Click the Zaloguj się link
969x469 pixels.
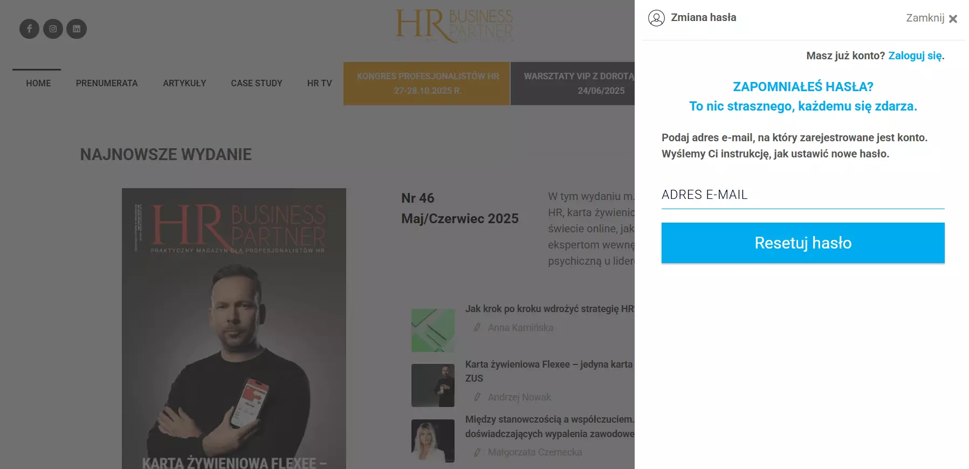click(916, 56)
